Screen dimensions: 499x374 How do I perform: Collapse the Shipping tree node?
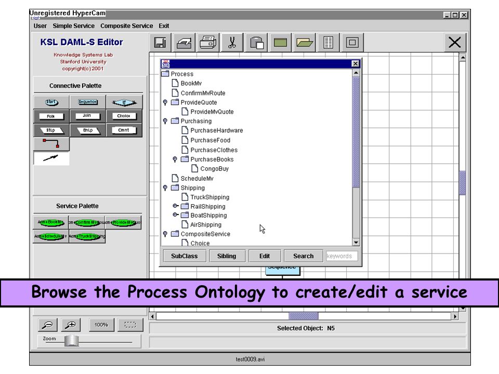coord(165,188)
